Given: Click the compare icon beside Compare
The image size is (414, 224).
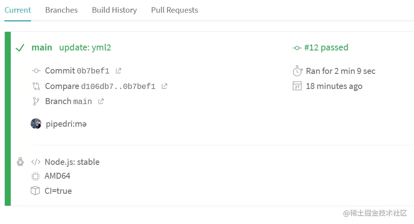Looking at the screenshot, I should coord(36,86).
